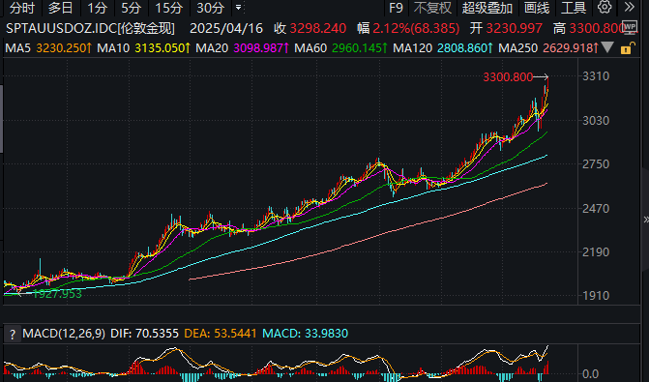Viewport: 649px width, 382px height.
Task: Click the F9 button
Action: point(397,8)
